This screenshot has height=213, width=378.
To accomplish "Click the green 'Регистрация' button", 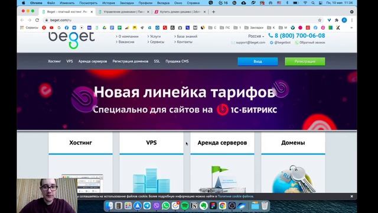I will pyautogui.click(x=305, y=62).
